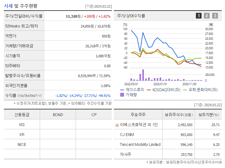Click the 보유주식수(보통) column header
Screen dimensions: 225x168
click(179, 115)
